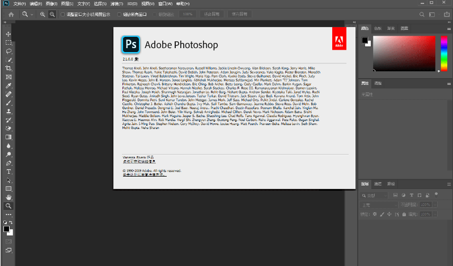
Task: Open Zoom tool preset dropdown arrow
Action: [32, 14]
